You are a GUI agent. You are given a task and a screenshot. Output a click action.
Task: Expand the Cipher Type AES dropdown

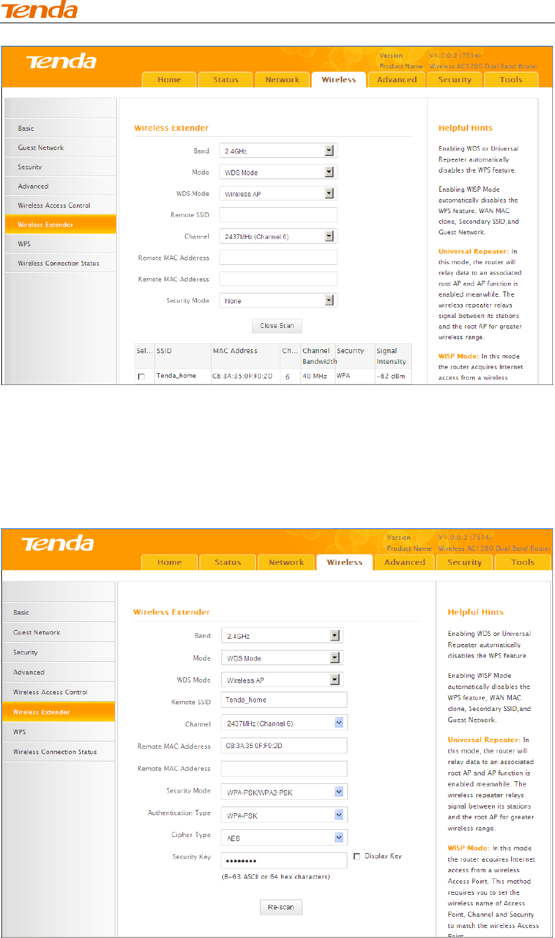point(284,838)
